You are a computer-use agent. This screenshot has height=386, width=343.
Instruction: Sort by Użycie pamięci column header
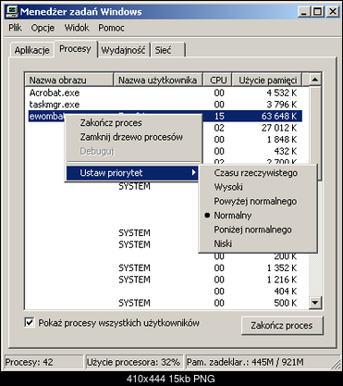(267, 80)
